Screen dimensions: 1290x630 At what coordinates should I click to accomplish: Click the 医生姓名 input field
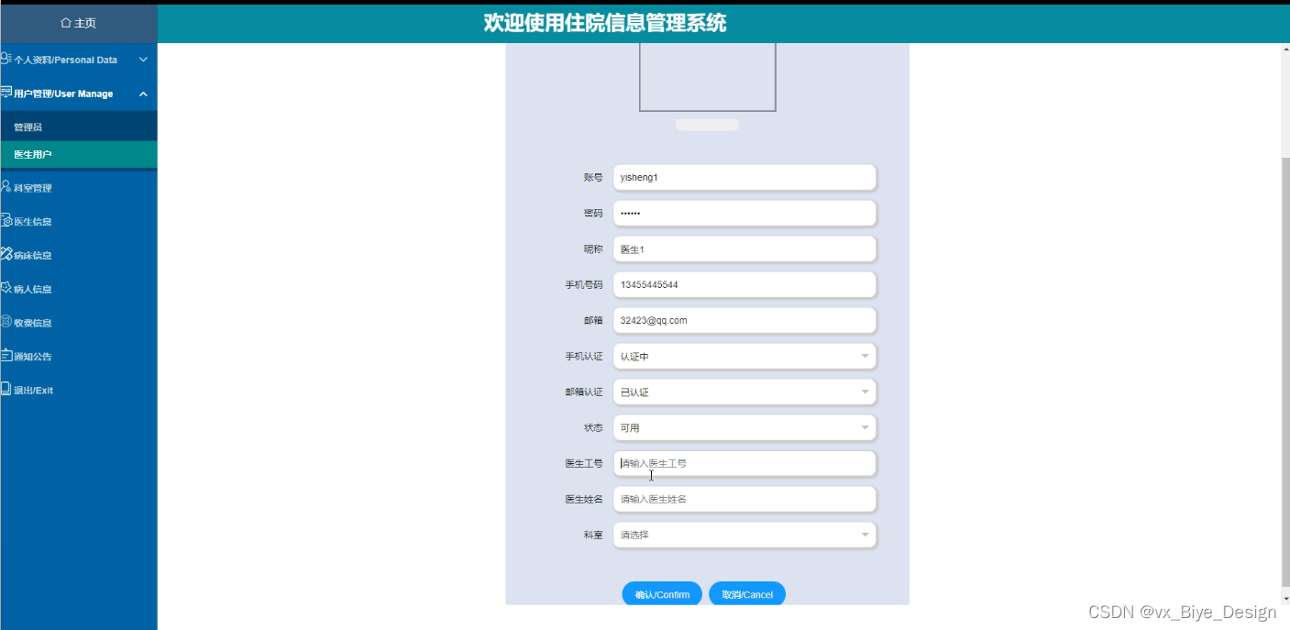point(744,499)
